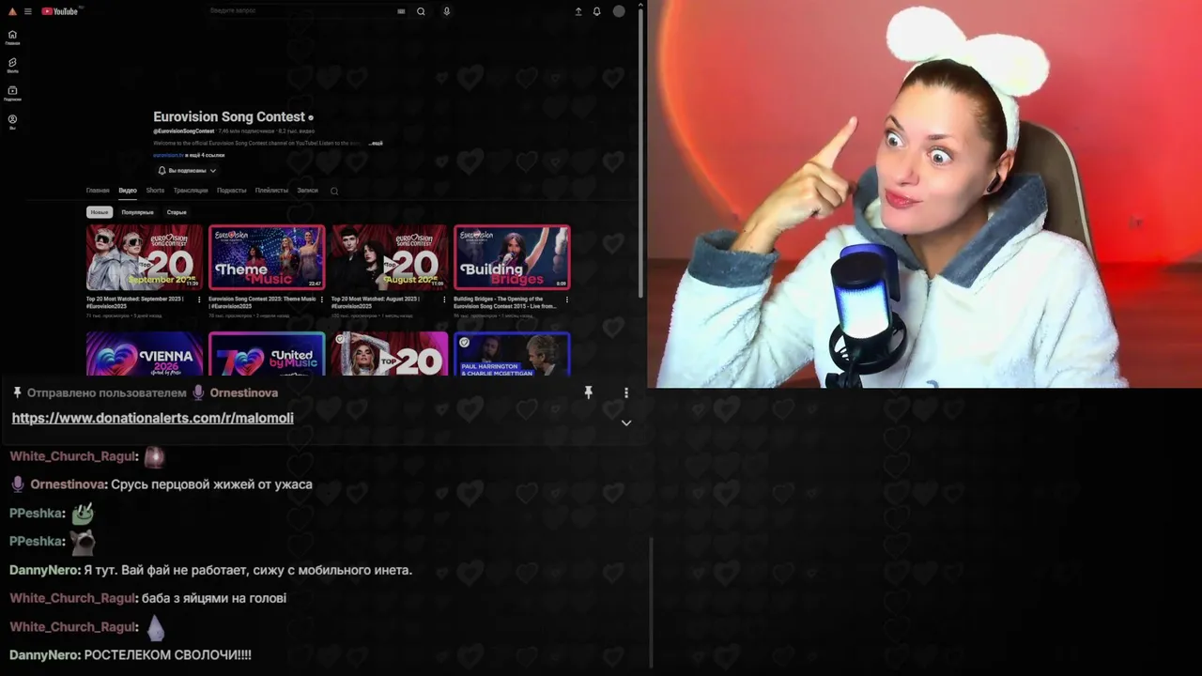Viewport: 1202px width, 676px height.
Task: Open Shorts in YouTube sidebar
Action: tap(12, 65)
